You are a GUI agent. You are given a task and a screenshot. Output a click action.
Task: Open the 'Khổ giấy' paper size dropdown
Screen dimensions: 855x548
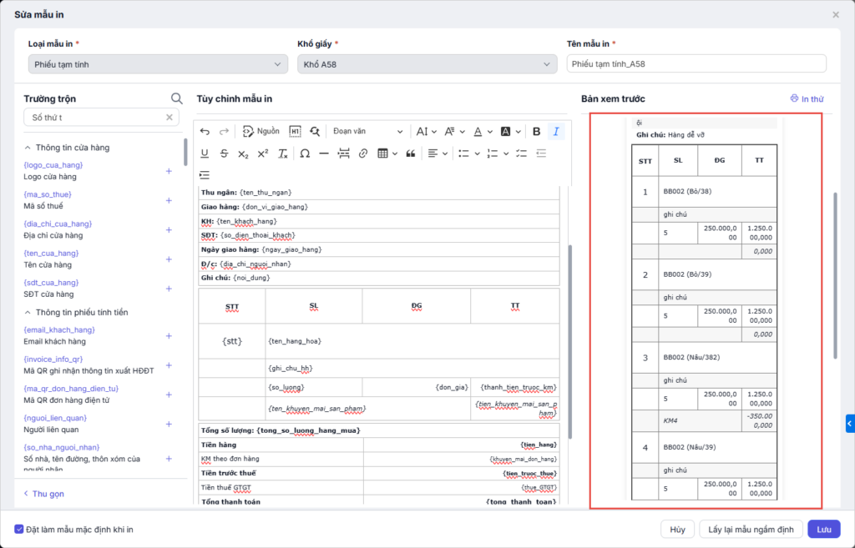(427, 64)
